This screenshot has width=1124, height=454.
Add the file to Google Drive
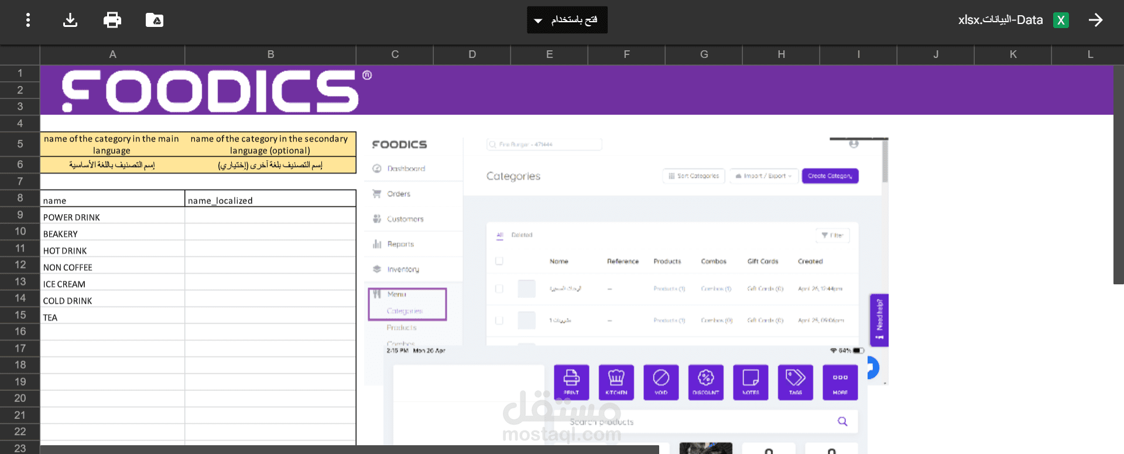pos(155,20)
